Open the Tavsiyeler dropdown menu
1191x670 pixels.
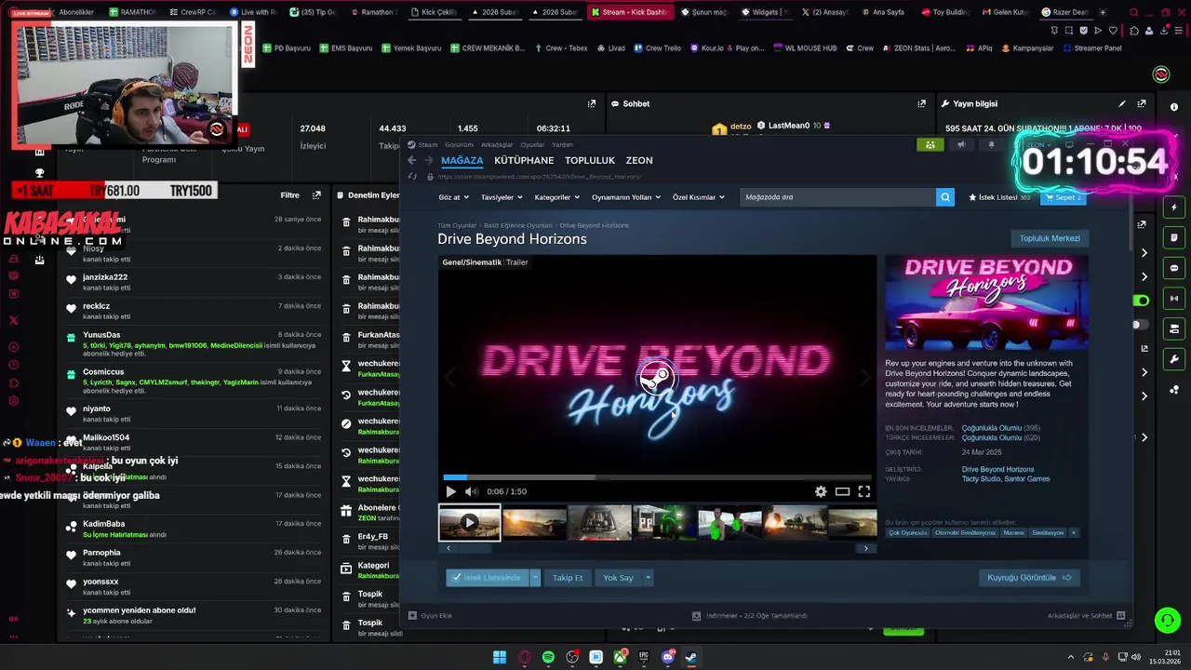pos(502,197)
